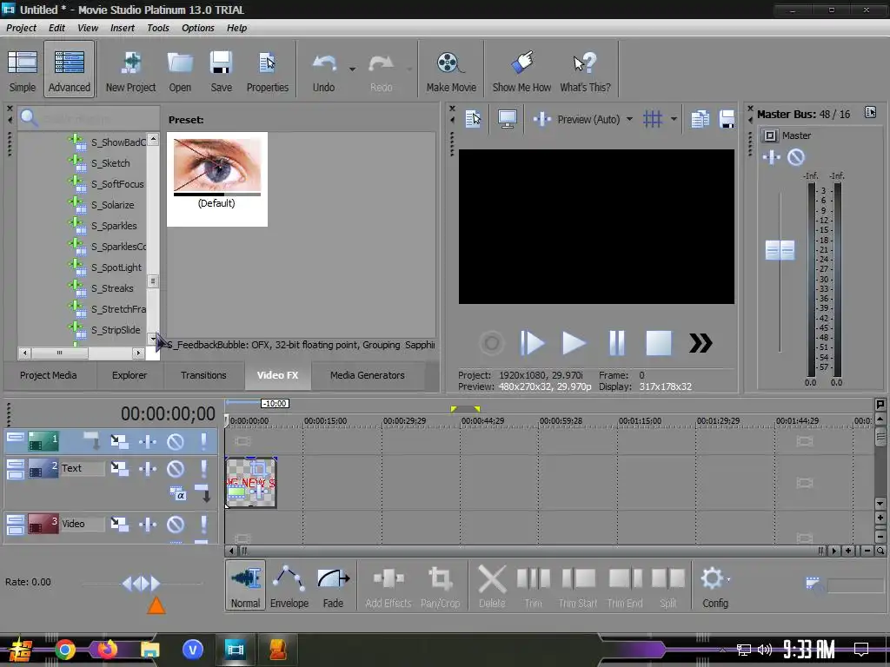Stop the preview playback
The height and width of the screenshot is (667, 890).
click(659, 343)
